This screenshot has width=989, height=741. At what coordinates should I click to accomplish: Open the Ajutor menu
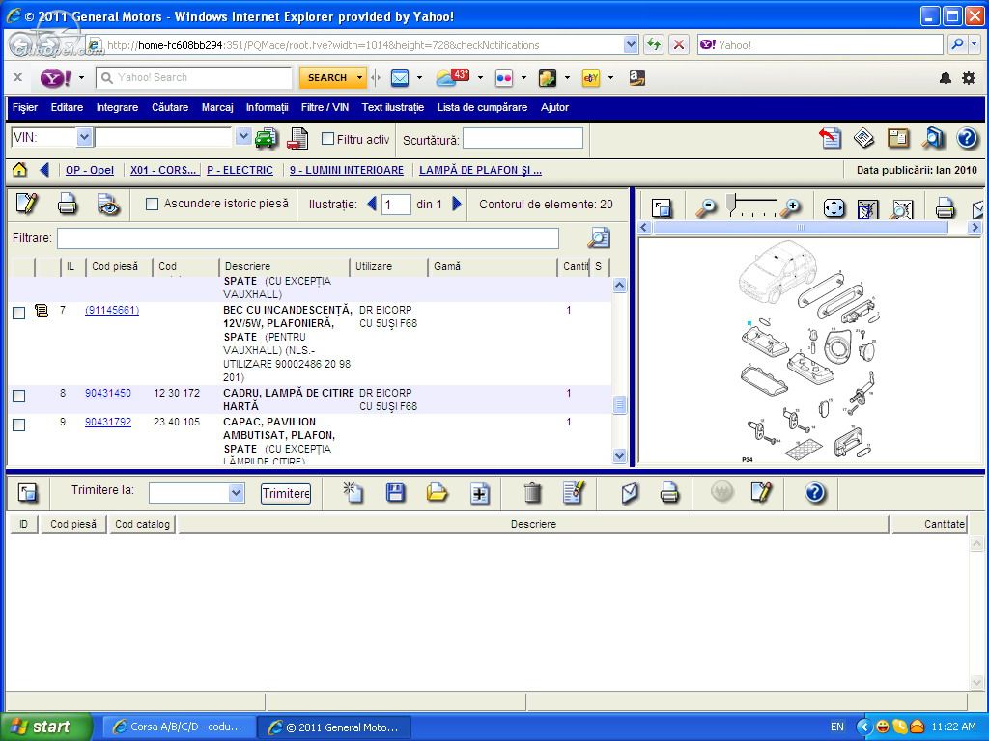554,108
